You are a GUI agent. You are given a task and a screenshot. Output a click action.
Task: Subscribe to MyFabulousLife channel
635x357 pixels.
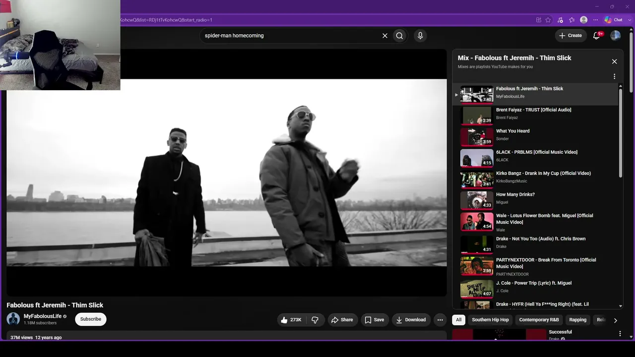pyautogui.click(x=91, y=319)
